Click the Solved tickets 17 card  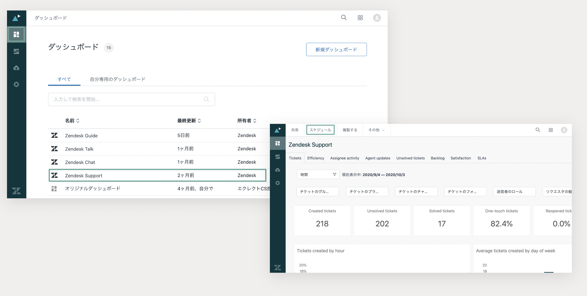click(x=442, y=220)
